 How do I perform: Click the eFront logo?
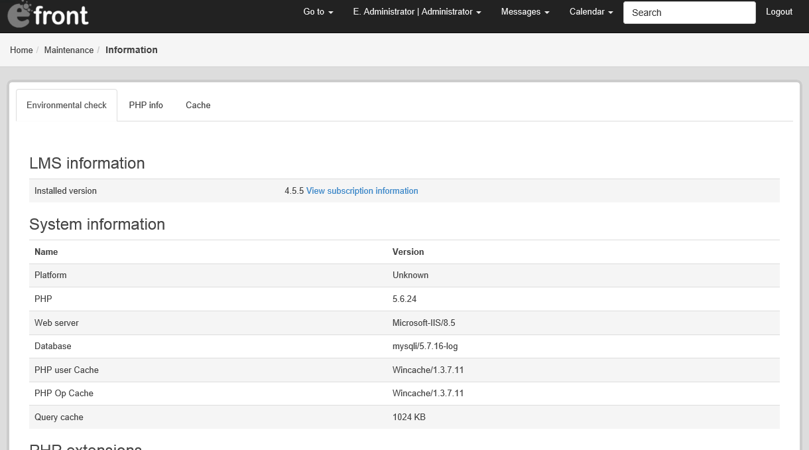[x=48, y=15]
